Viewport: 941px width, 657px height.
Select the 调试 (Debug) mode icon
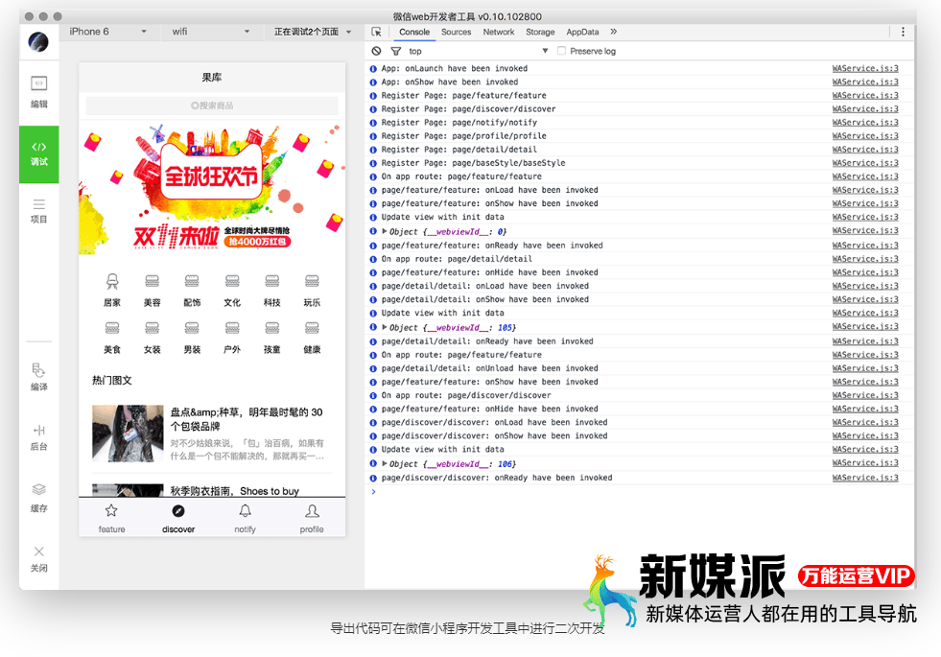(x=38, y=154)
